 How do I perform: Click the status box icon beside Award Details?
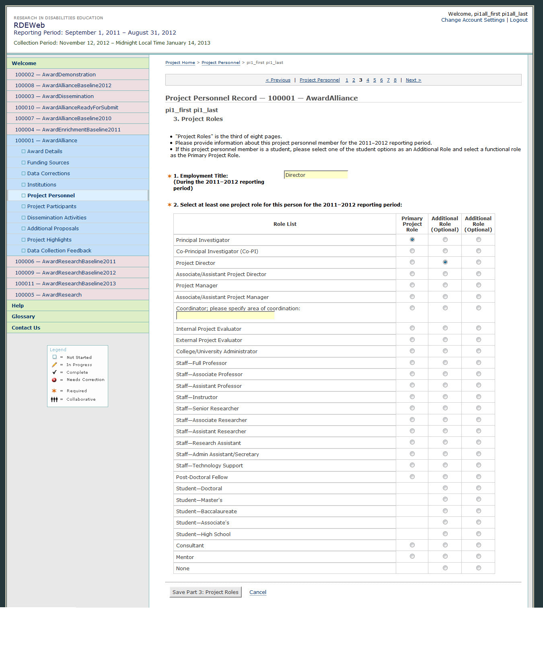[24, 152]
